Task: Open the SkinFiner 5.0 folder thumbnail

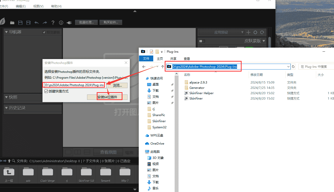Action: tap(86, 174)
